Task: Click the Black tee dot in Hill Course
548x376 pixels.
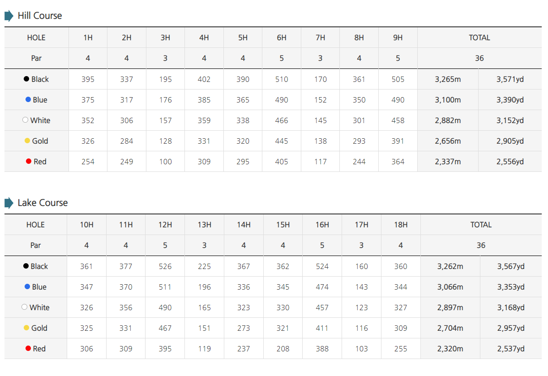Action: (26, 79)
